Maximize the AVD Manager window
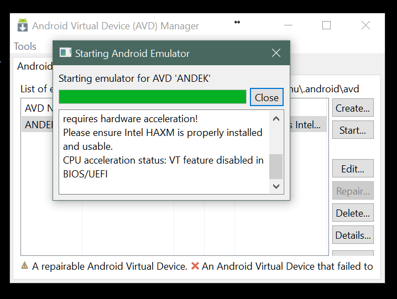 326,25
